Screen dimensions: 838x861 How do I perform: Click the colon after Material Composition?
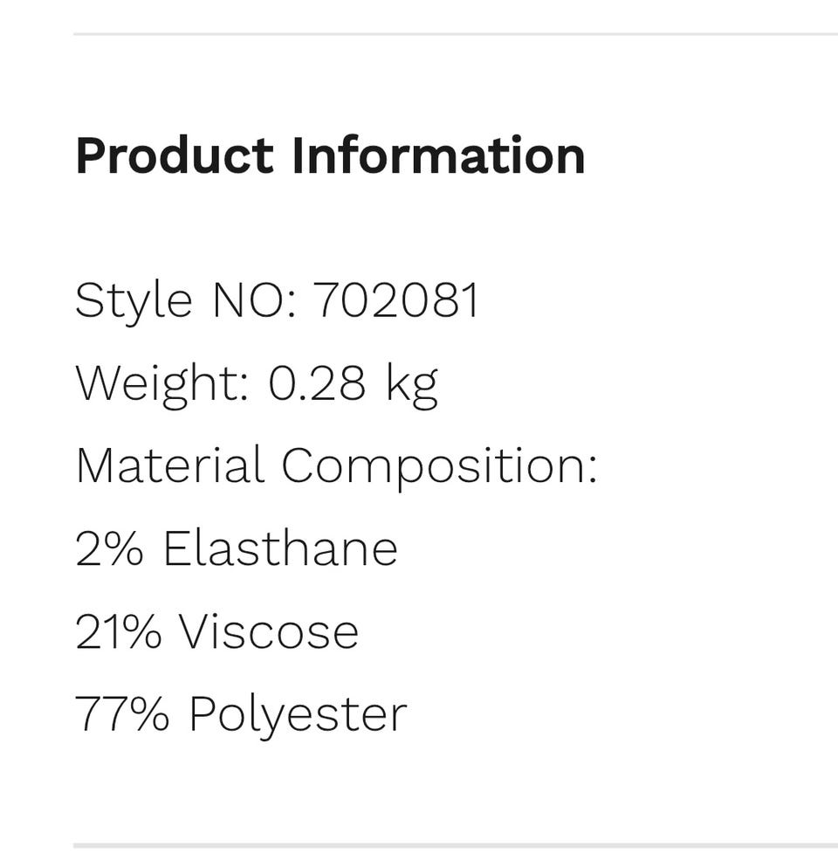point(592,470)
